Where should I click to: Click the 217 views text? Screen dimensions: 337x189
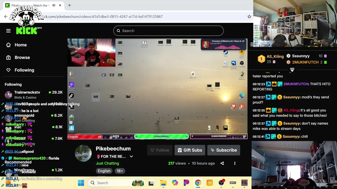(177, 163)
